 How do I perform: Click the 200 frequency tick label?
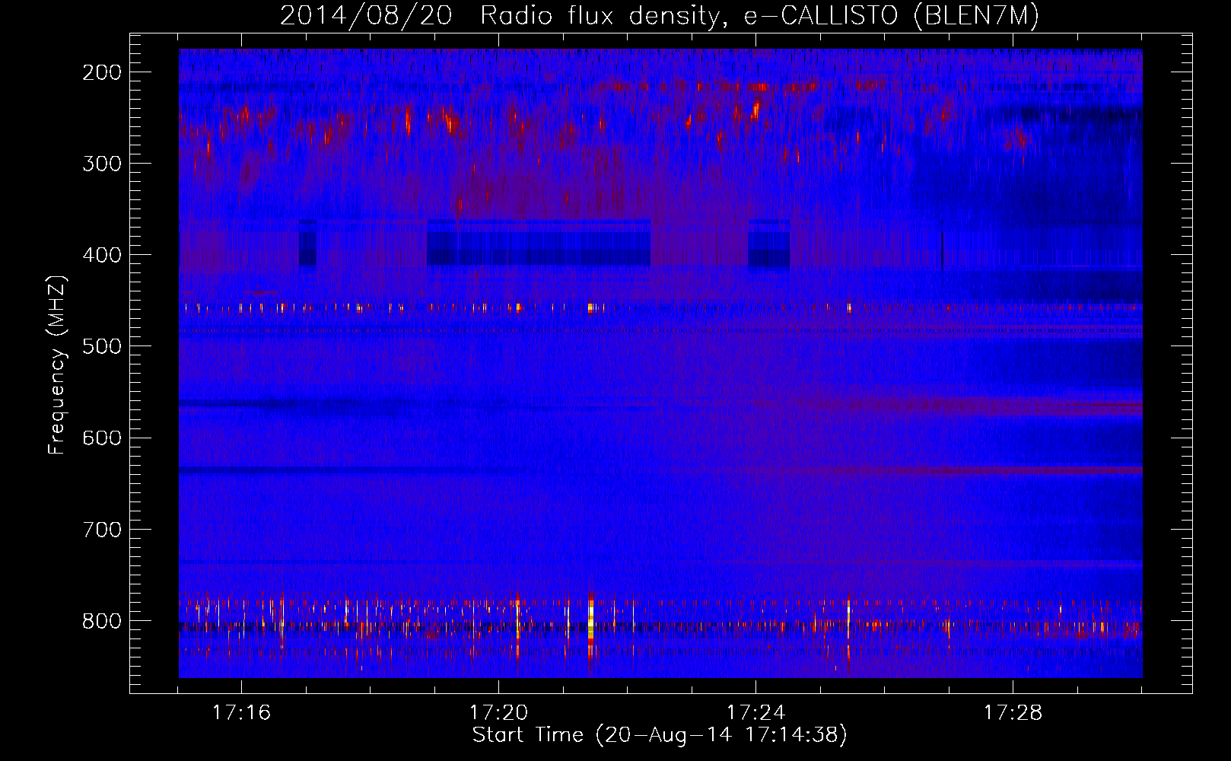click(x=102, y=72)
